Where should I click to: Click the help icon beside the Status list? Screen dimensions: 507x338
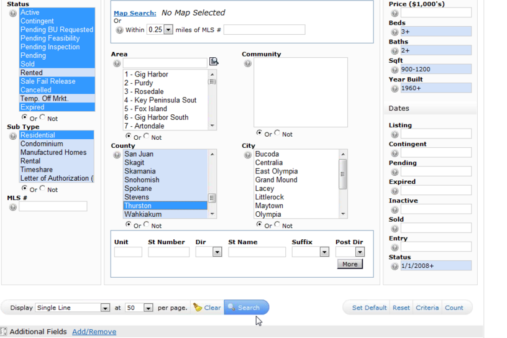click(13, 13)
